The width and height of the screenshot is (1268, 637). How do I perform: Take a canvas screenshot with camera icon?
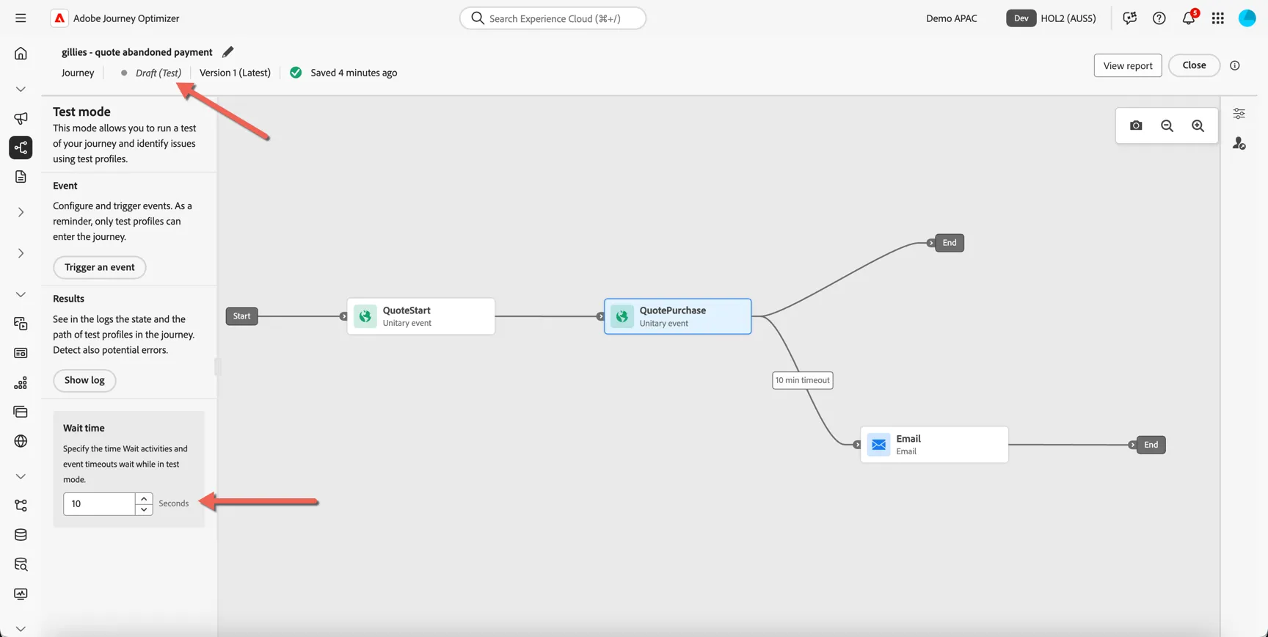point(1136,125)
